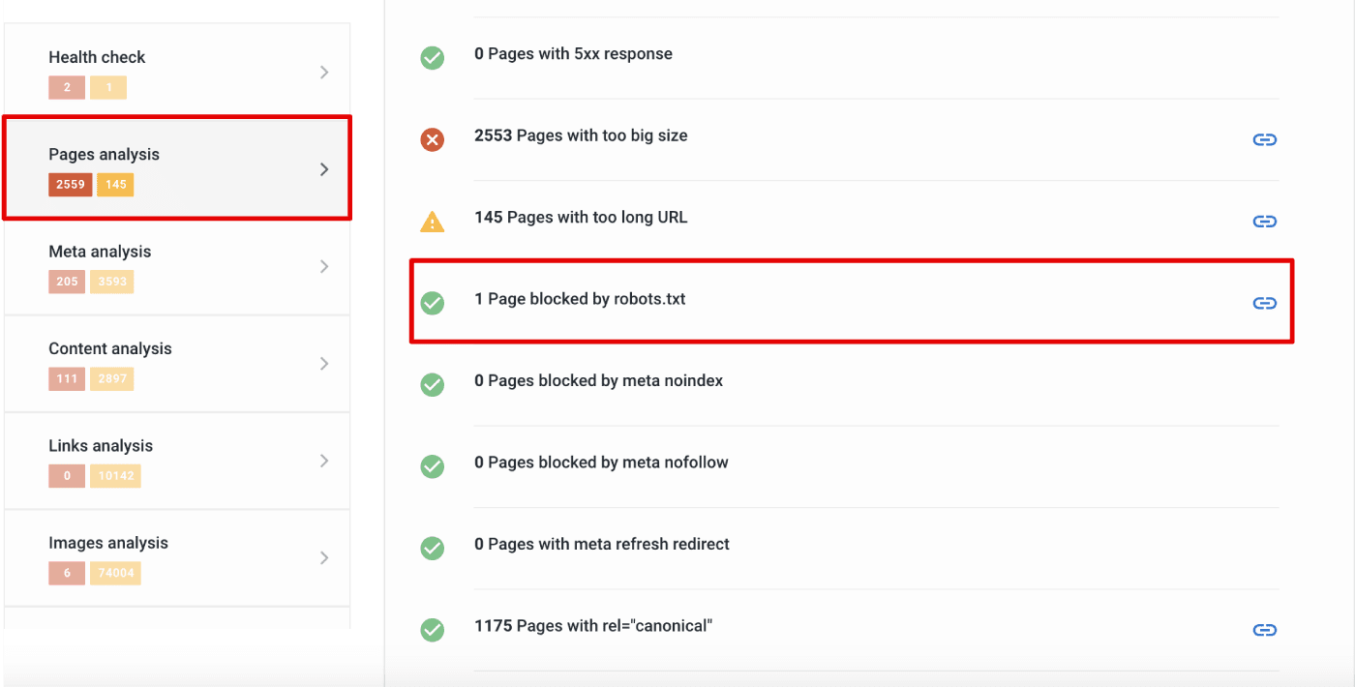Open the Content analysis section
Image resolution: width=1355 pixels, height=687 pixels.
point(177,364)
